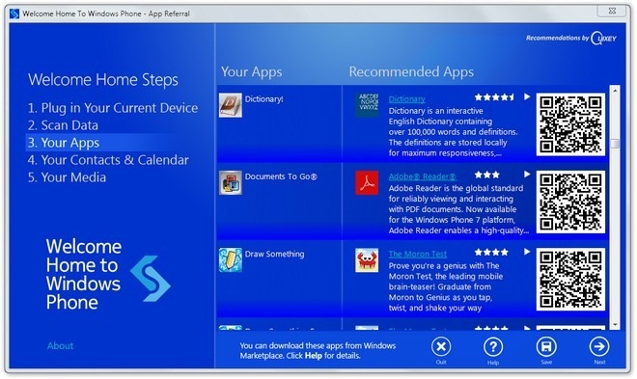
Task: Expand the Adobe Reader recommendation with its arrow
Action: [x=527, y=175]
